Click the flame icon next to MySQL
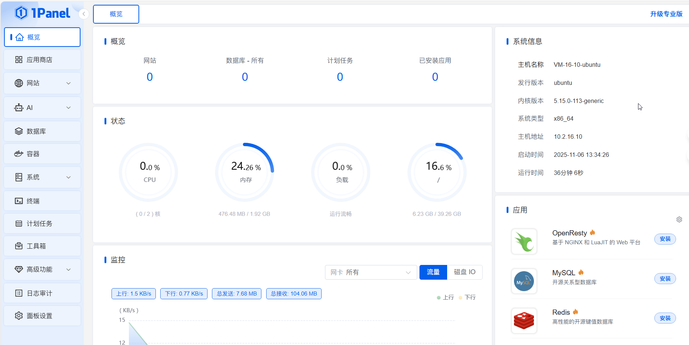This screenshot has width=689, height=345. [x=581, y=272]
